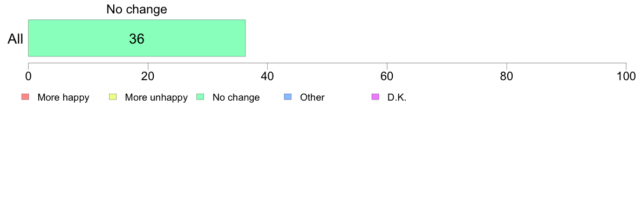Screen dimensions: 641x198
Task: Click the No change heading above bar
Action: coord(137,9)
